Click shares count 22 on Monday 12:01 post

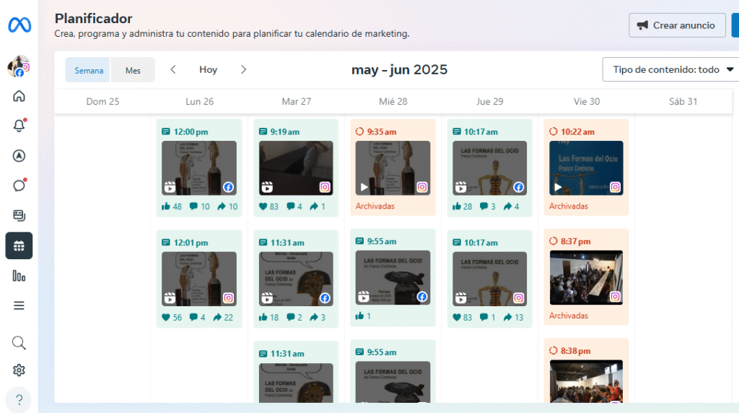pyautogui.click(x=229, y=317)
